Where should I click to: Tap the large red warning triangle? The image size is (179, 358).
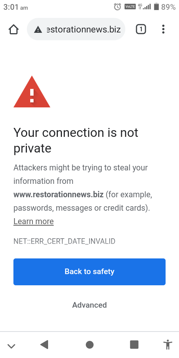pos(32,92)
